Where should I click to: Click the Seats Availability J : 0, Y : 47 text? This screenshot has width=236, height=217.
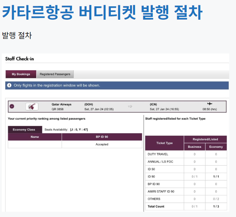click(x=66, y=130)
